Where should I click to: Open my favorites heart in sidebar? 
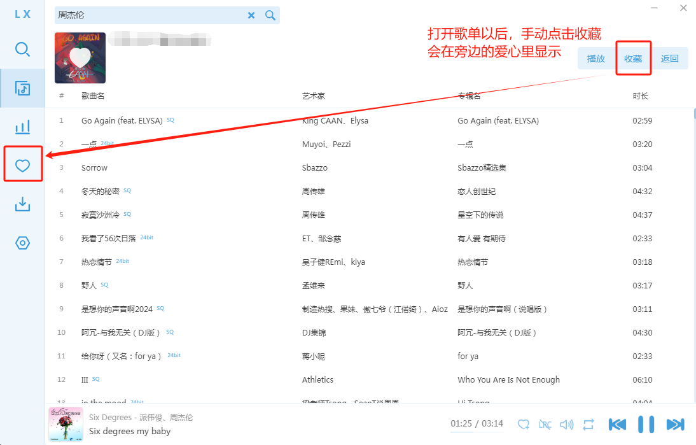coord(22,166)
